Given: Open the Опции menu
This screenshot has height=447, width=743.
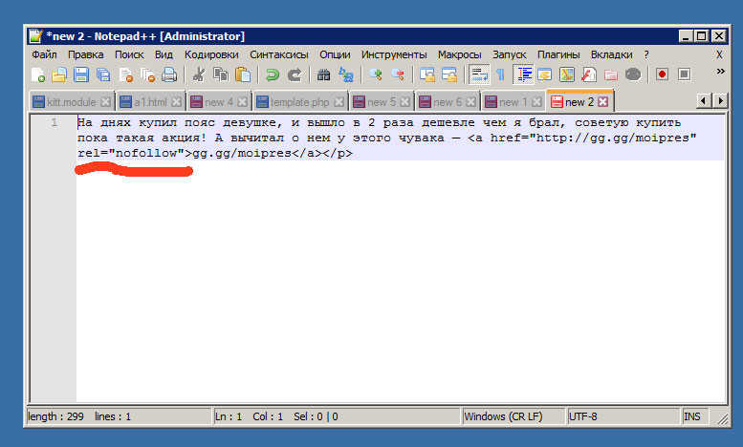Looking at the screenshot, I should tap(335, 54).
